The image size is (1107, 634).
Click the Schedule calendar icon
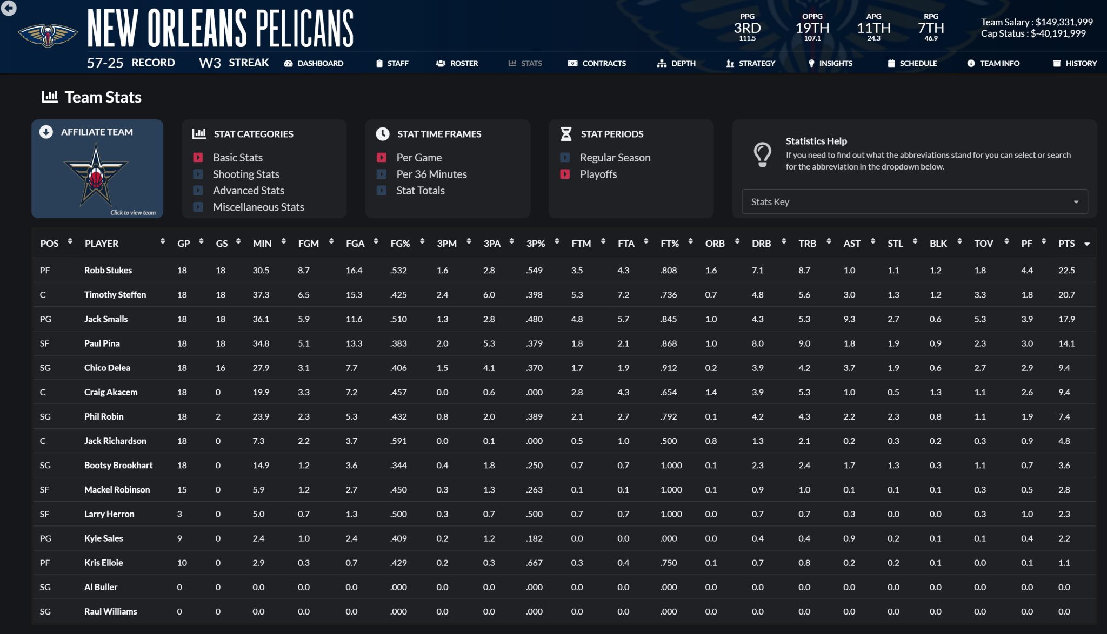(891, 64)
